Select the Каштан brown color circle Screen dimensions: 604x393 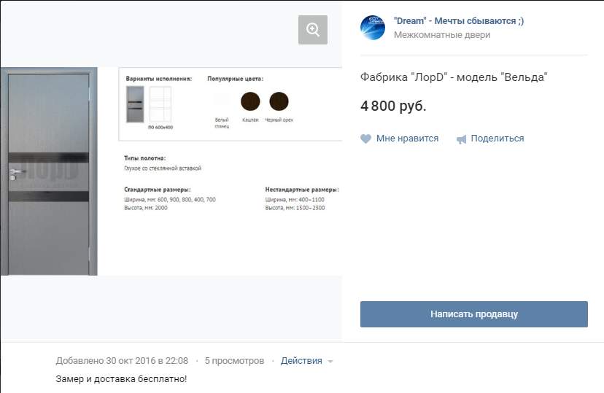pos(250,101)
